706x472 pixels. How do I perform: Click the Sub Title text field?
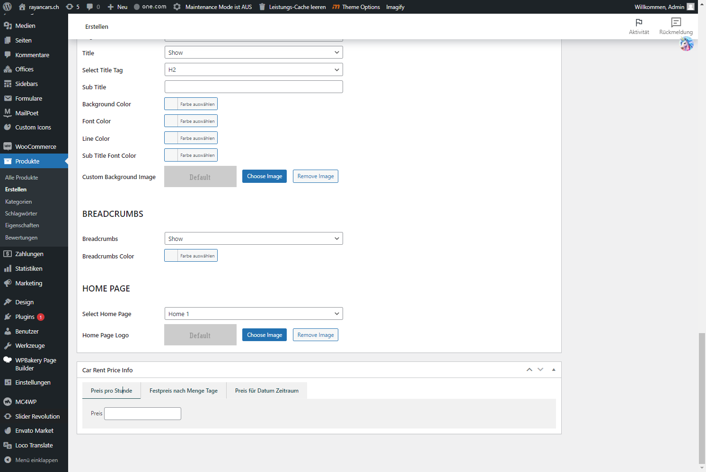pos(254,87)
